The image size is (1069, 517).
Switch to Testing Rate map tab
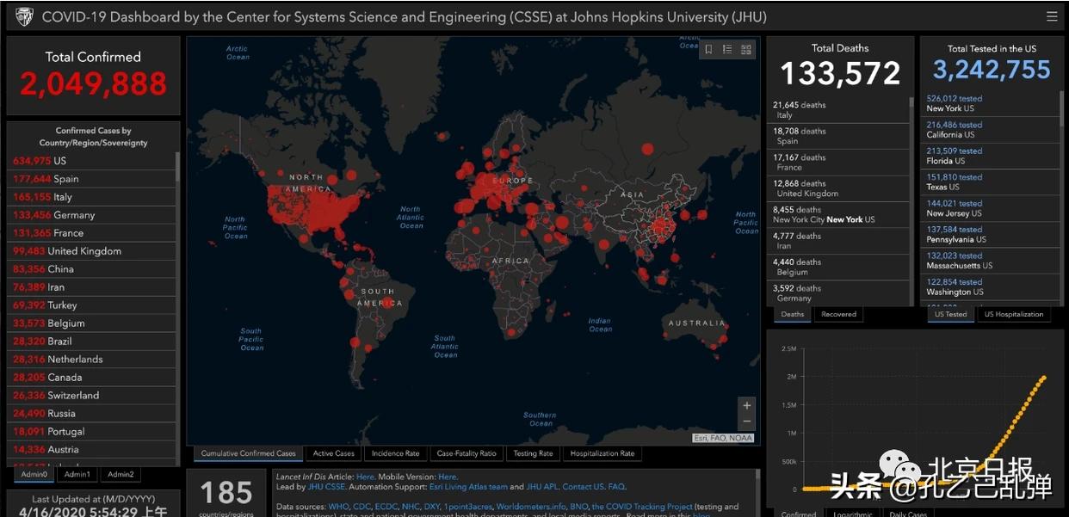(533, 453)
